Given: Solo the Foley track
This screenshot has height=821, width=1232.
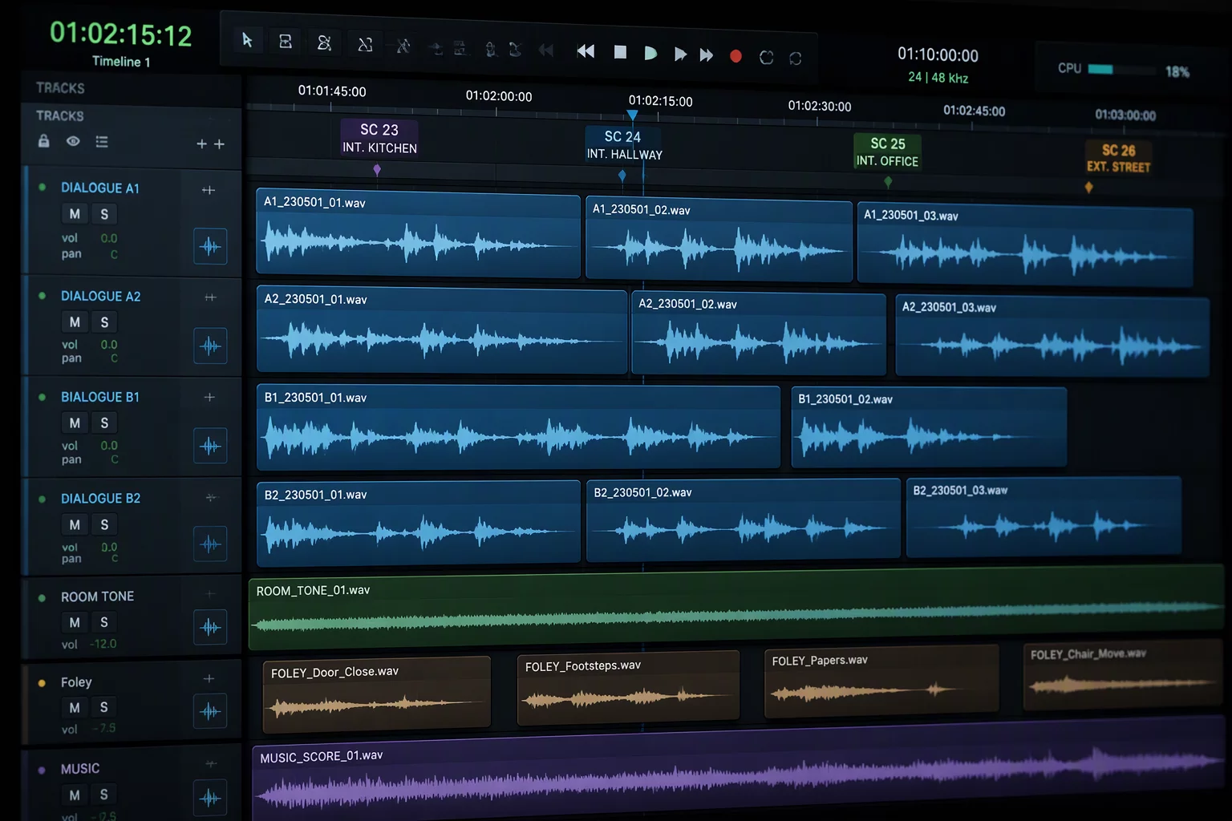Looking at the screenshot, I should pos(103,707).
